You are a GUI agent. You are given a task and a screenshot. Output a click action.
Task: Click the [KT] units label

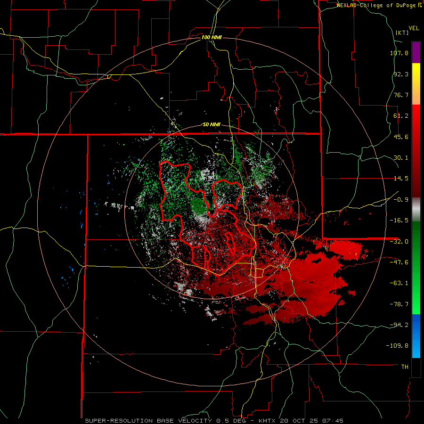(402, 33)
